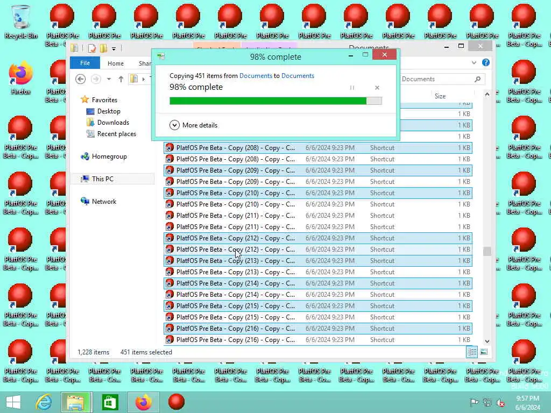The height and width of the screenshot is (413, 551).
Task: Click the muted volume tray icon
Action: click(500, 402)
